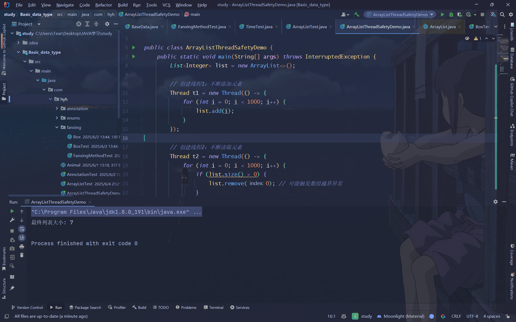Screen dimensions: 516x322
Task: Collapse the fanxing folder in project tree
Action: (57, 127)
